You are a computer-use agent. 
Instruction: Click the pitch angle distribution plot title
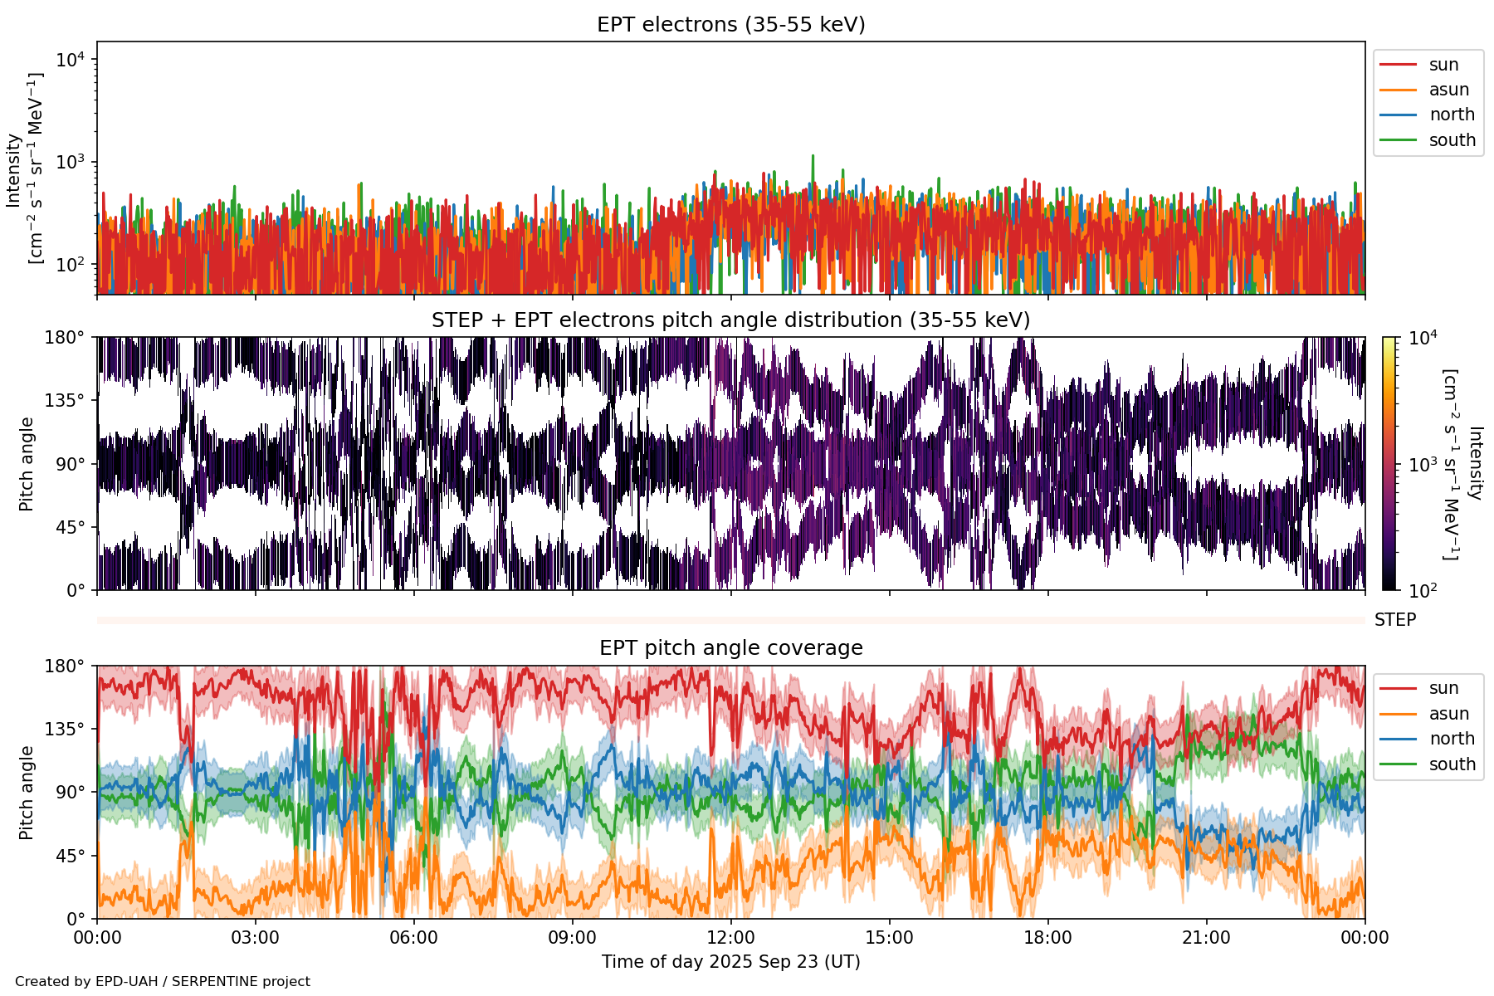coord(730,320)
